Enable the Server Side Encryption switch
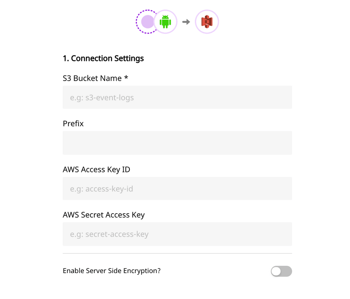The width and height of the screenshot is (350, 299). click(x=281, y=271)
